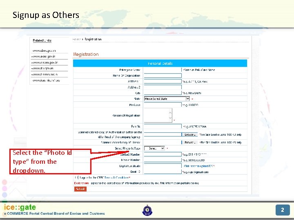Viewport: 294px width, 220px height.
Task: Click the Related Links heading
Action: [x=42, y=40]
